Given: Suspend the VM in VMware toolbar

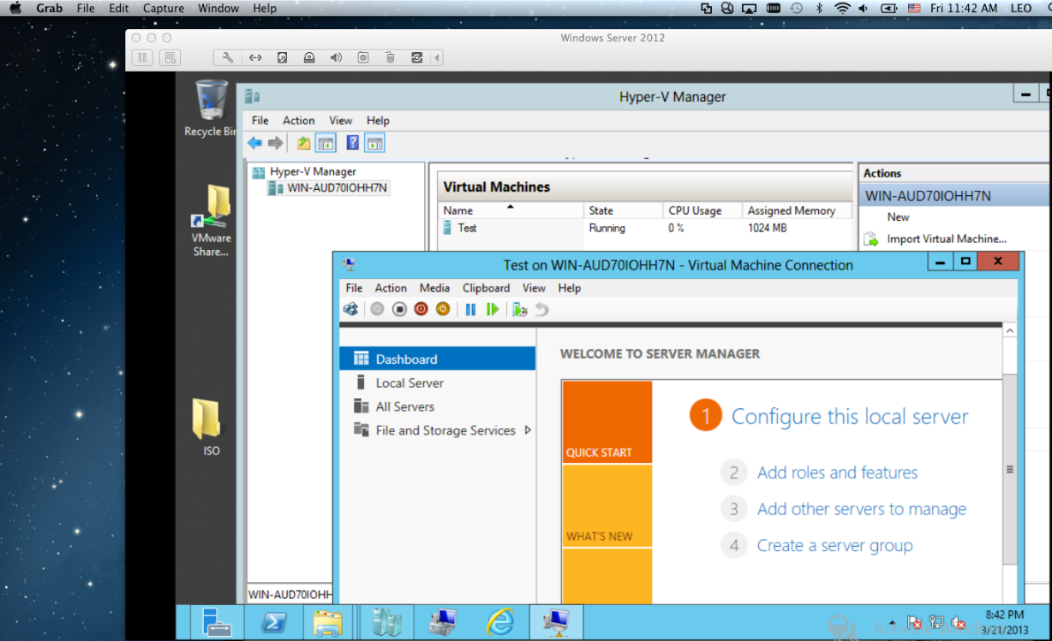Looking at the screenshot, I should pos(142,58).
